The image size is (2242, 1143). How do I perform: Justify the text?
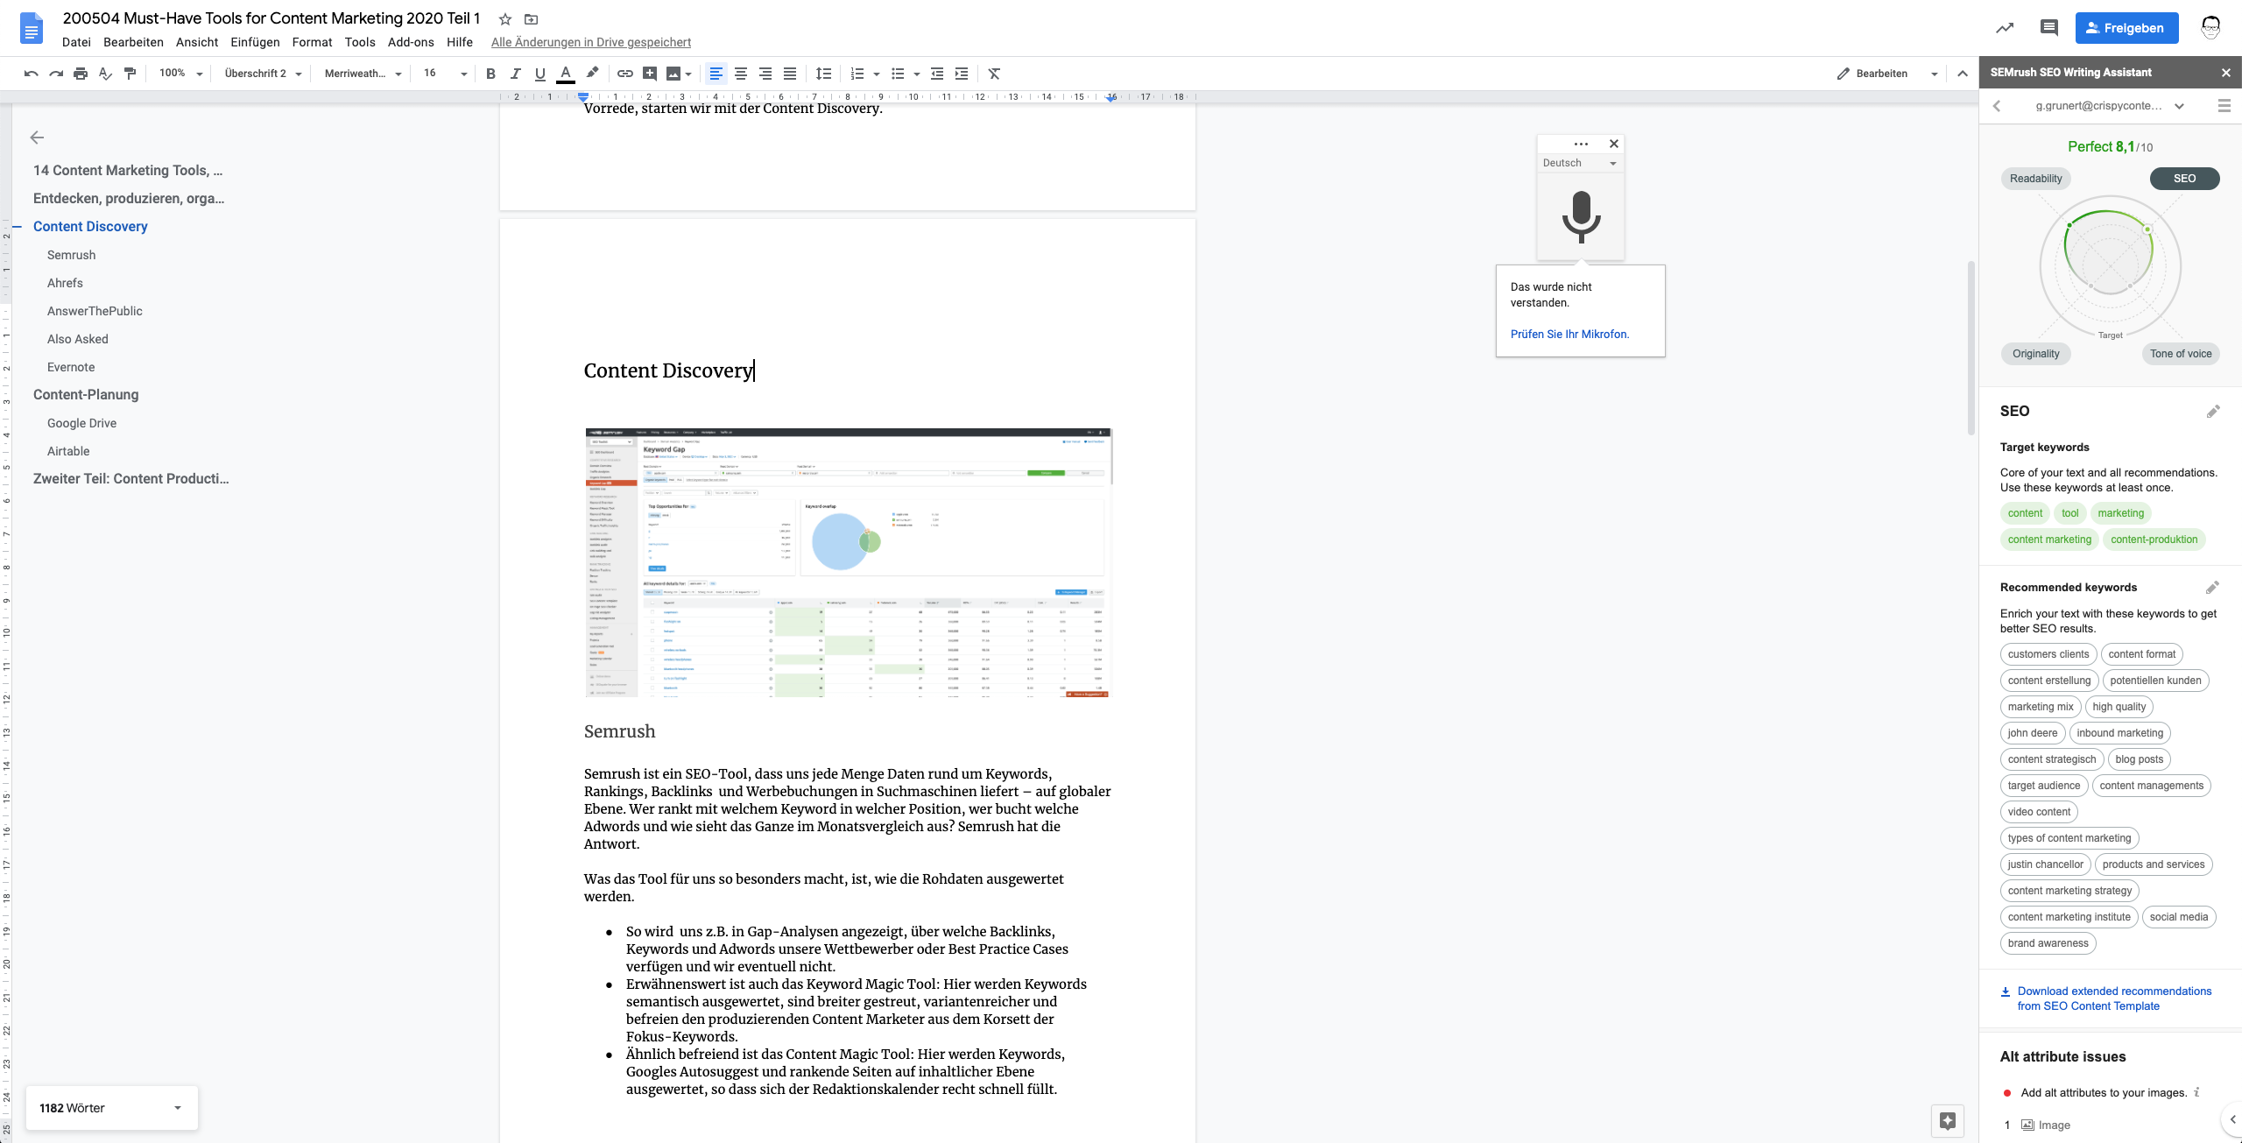point(790,74)
